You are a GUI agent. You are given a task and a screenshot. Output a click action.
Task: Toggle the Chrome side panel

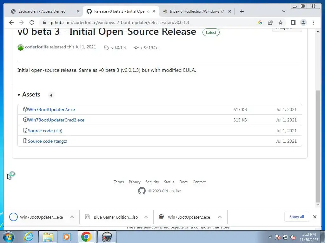tap(293, 22)
